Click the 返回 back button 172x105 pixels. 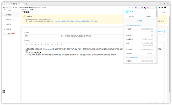(162, 12)
